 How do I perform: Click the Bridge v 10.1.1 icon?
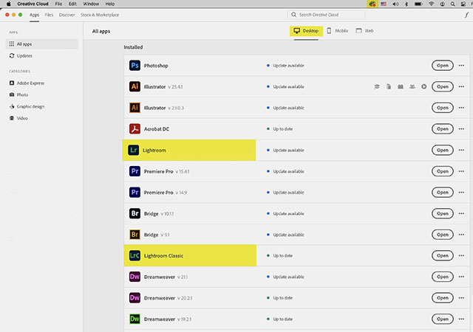[135, 213]
